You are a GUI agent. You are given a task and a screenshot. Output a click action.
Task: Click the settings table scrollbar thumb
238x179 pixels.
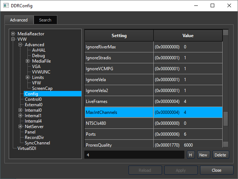pyautogui.click(x=226, y=119)
